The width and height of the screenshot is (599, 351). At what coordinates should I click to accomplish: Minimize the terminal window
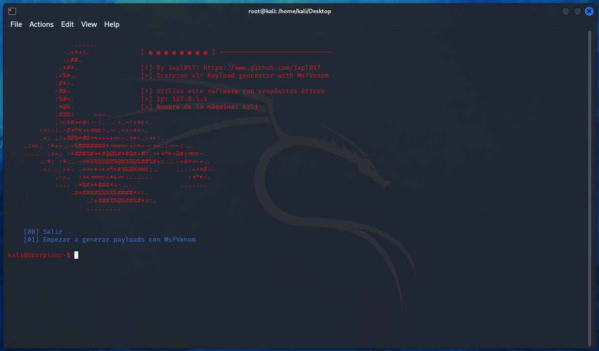pyautogui.click(x=566, y=11)
